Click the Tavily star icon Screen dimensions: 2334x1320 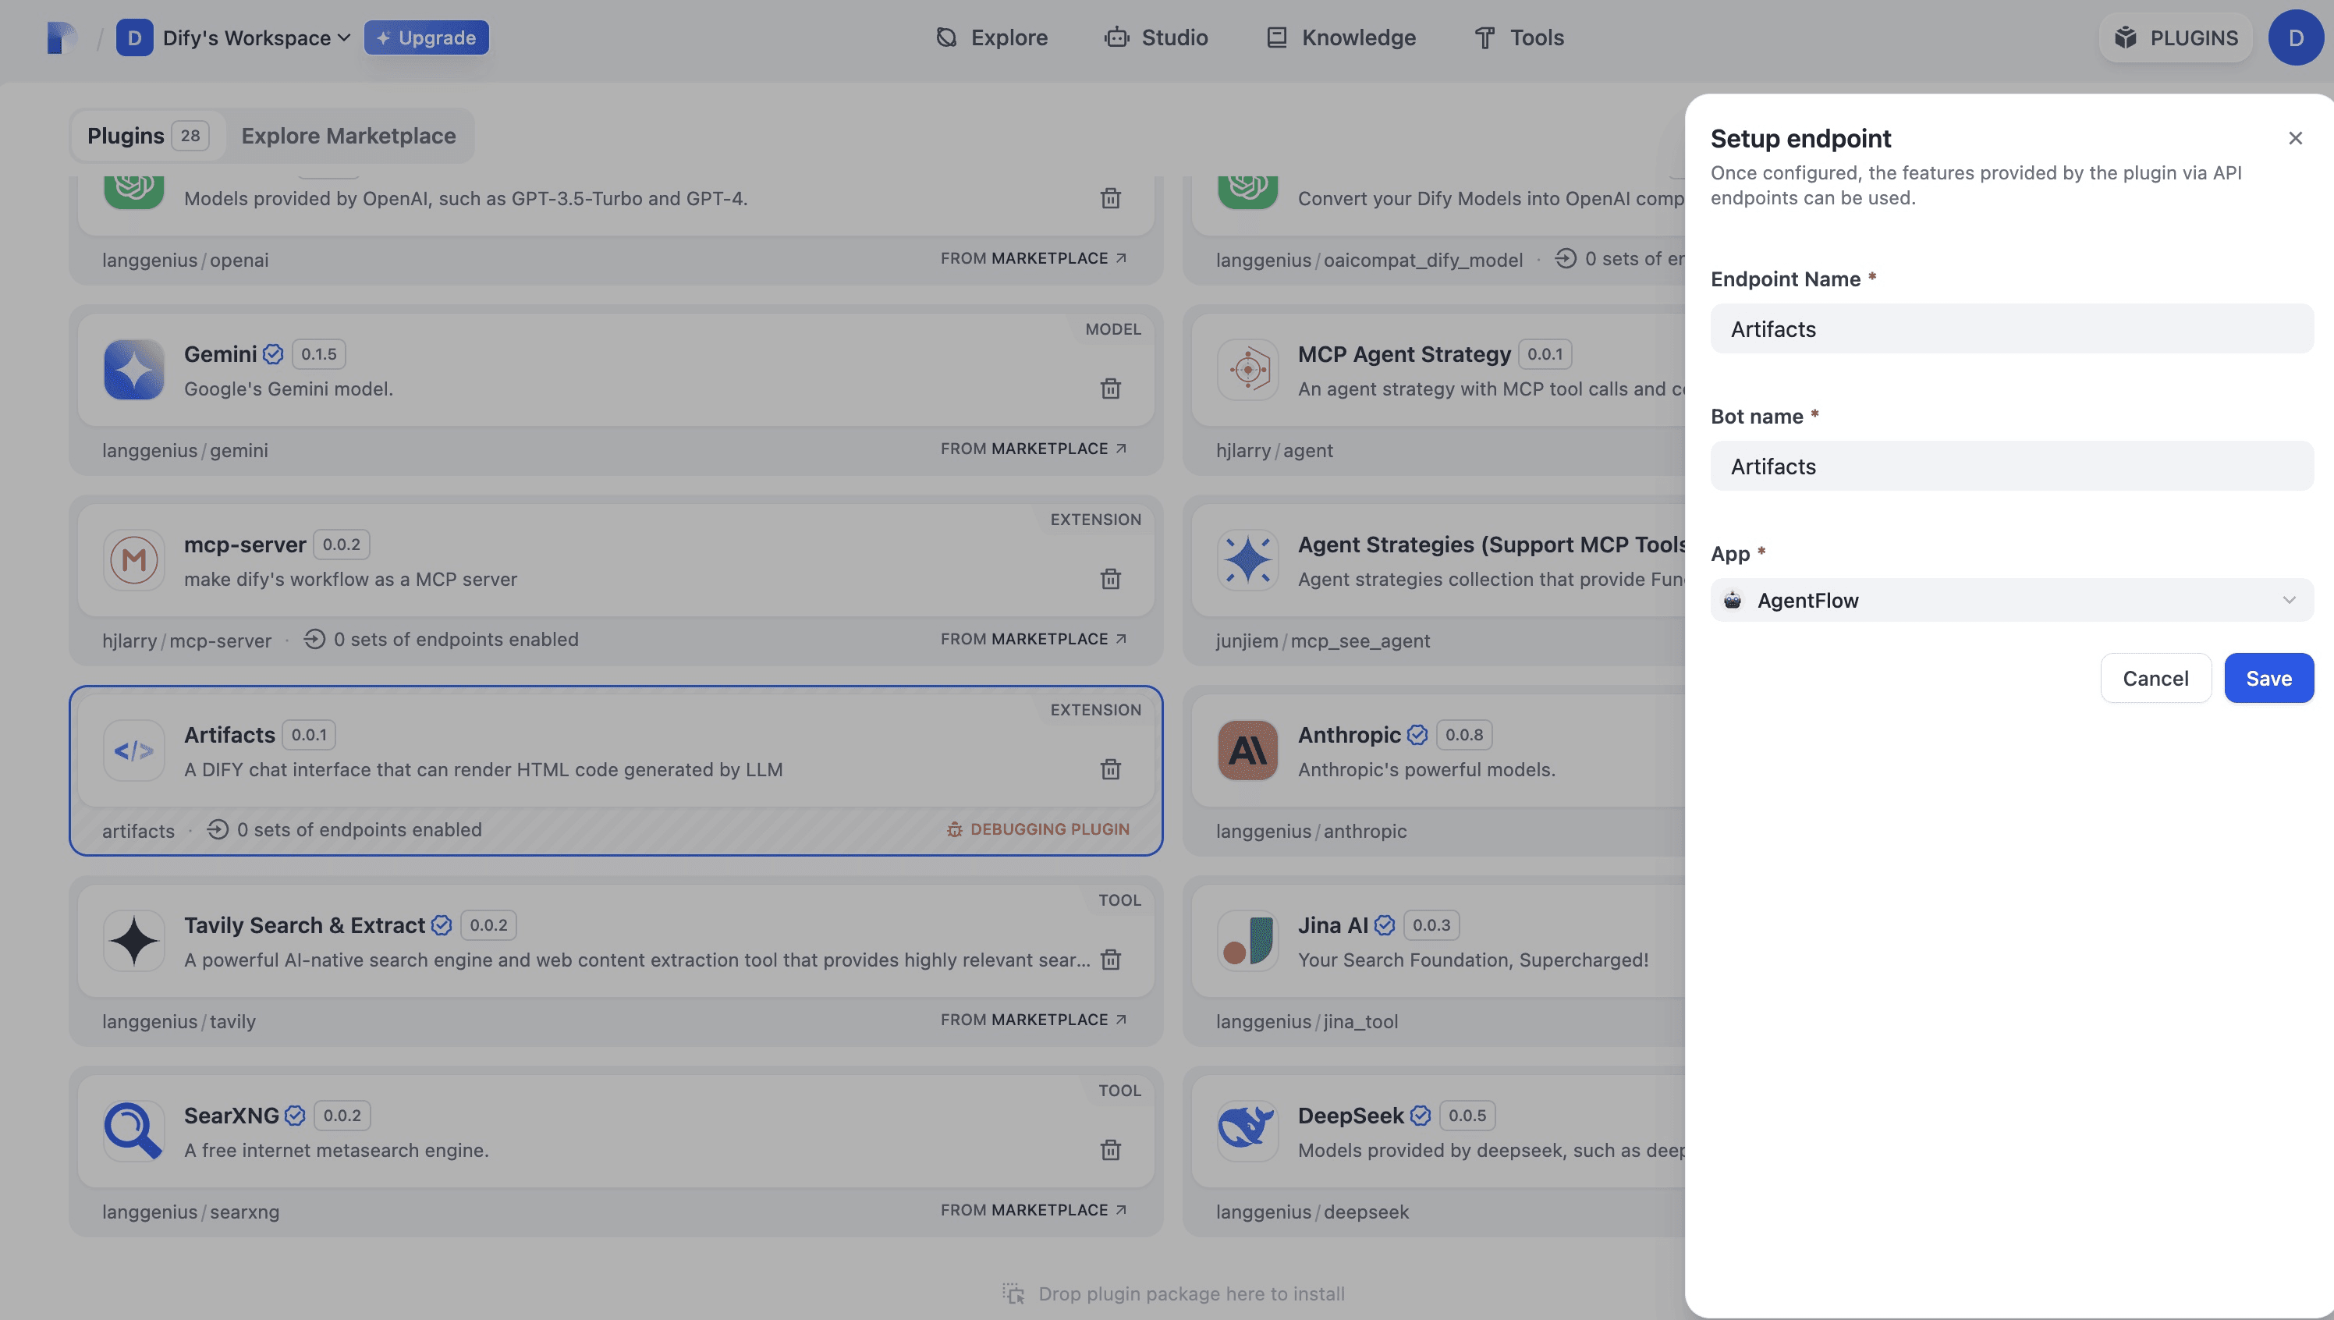(x=134, y=941)
